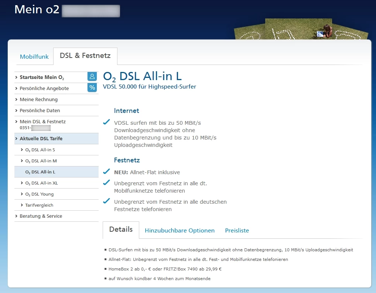Click the Internet section heading
The image size is (376, 293).
tap(127, 111)
